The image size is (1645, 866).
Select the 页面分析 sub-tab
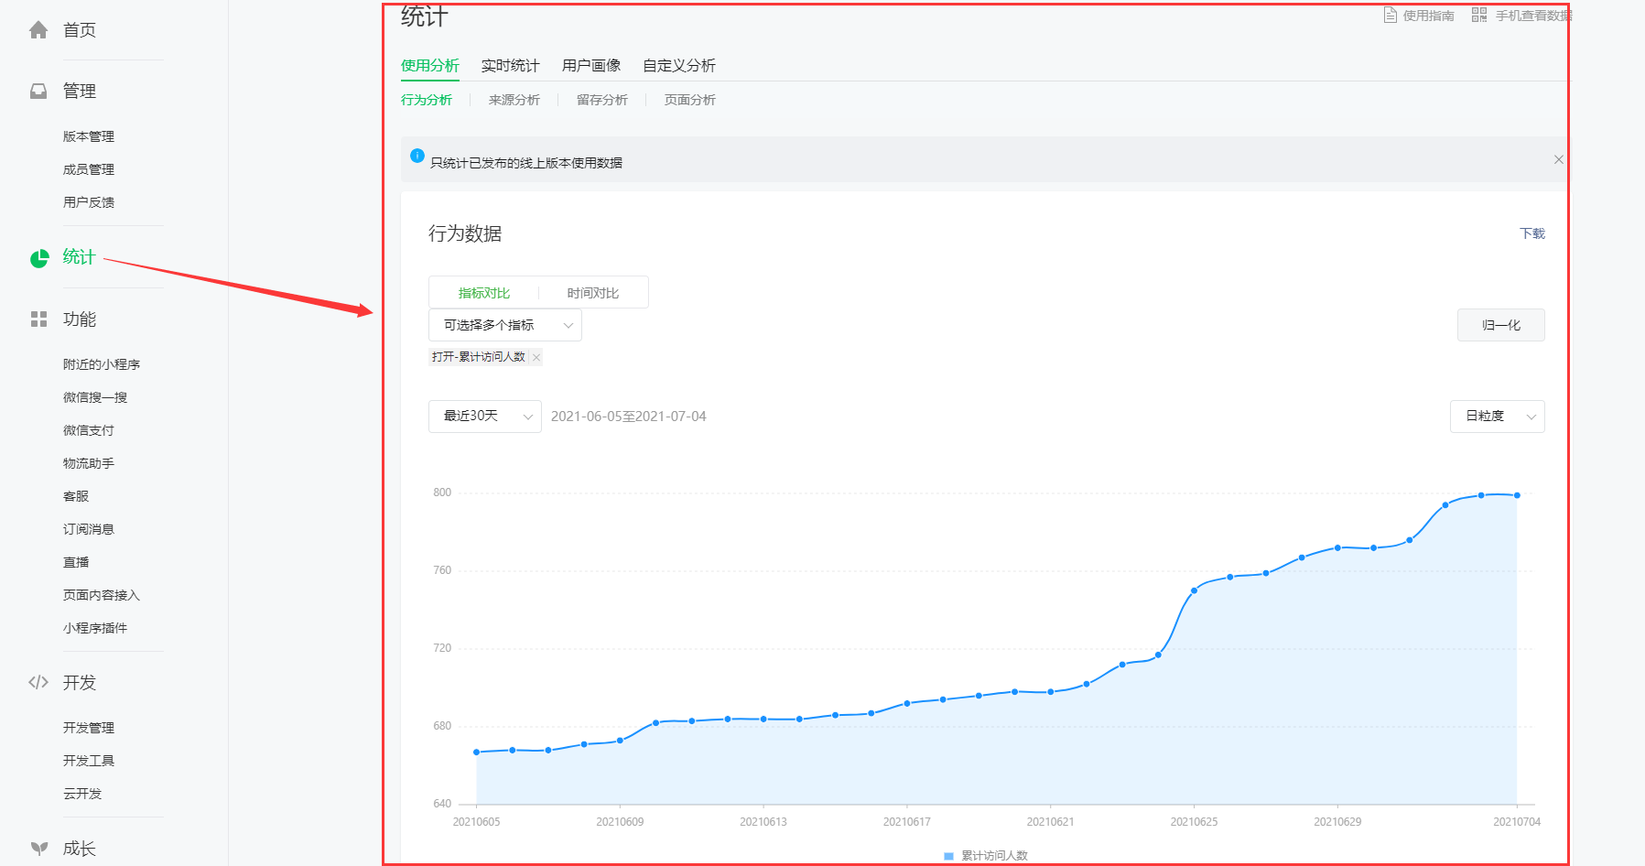(x=690, y=100)
